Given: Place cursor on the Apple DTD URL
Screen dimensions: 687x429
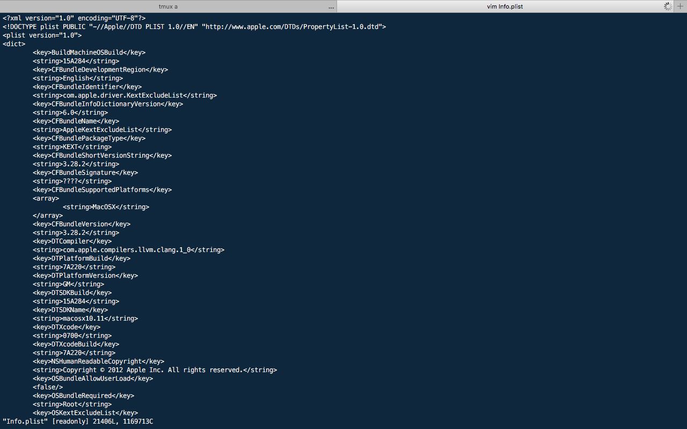Looking at the screenshot, I should 294,27.
